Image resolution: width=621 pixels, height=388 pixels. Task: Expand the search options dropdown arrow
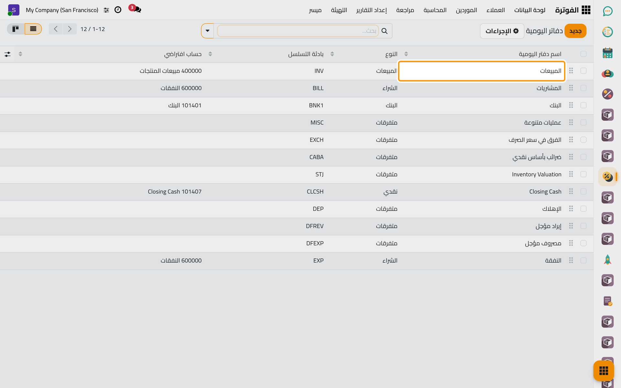207,31
